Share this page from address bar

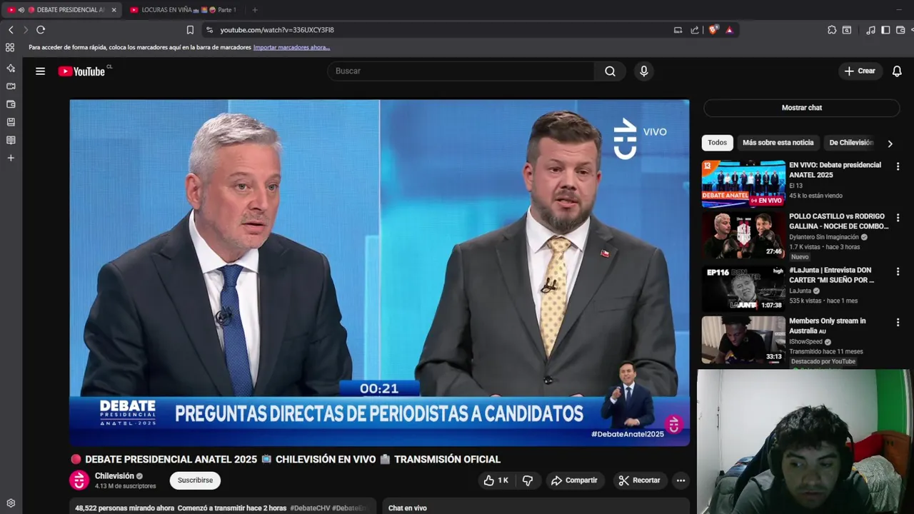(695, 30)
